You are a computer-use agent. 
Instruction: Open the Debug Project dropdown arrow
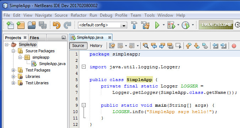(178, 25)
